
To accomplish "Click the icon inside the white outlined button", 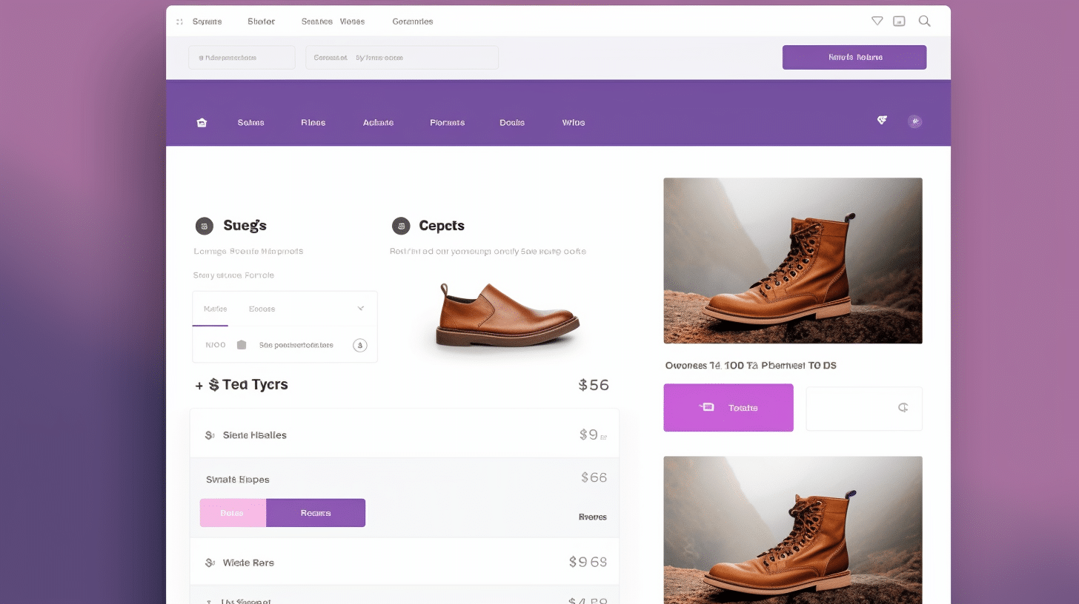I will (903, 407).
